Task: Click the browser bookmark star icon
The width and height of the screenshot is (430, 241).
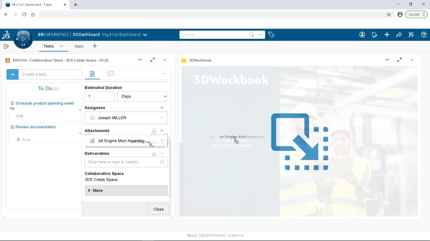Action: (389, 14)
